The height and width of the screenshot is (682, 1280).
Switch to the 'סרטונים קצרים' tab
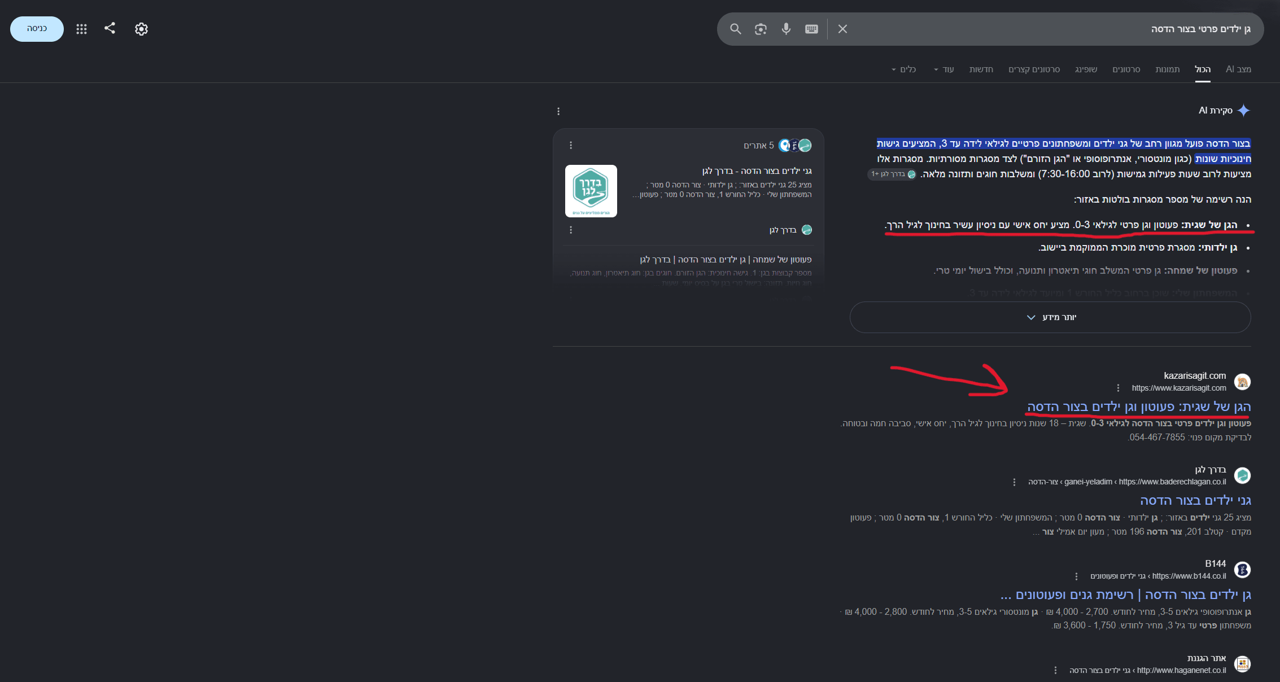pos(1034,69)
